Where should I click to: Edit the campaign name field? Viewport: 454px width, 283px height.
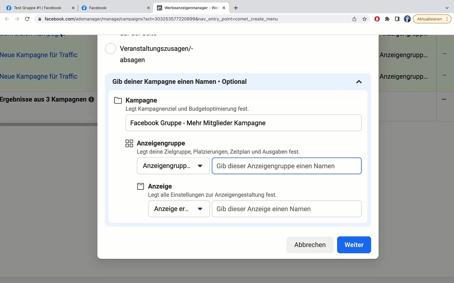tap(244, 123)
